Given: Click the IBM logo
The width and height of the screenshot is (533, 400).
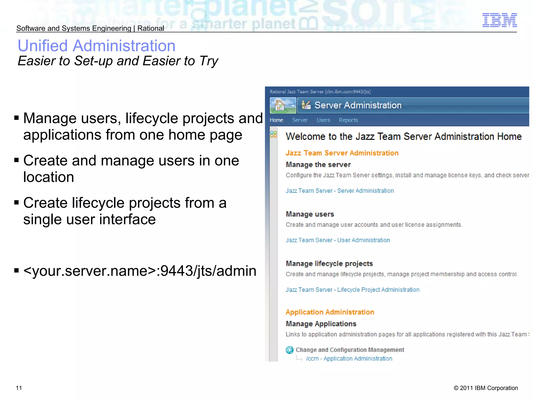Looking at the screenshot, I should [500, 20].
